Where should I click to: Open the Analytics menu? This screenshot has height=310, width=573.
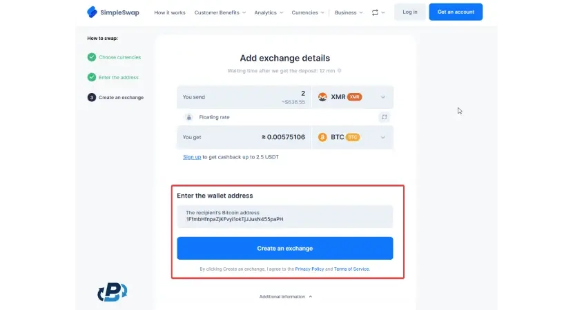269,12
